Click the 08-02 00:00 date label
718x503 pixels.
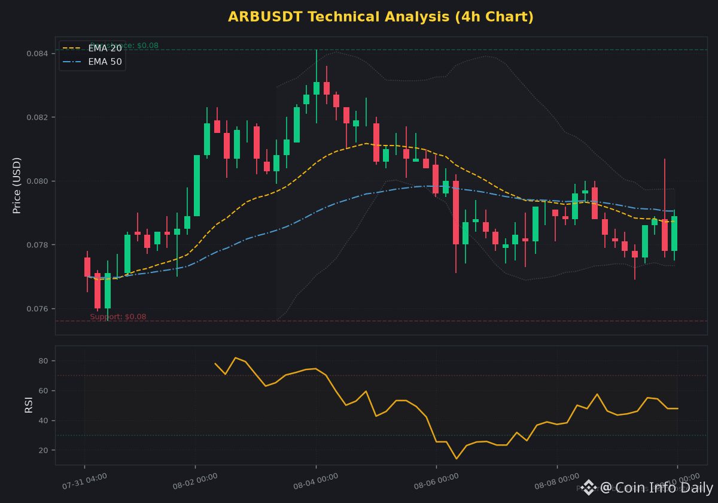195,481
